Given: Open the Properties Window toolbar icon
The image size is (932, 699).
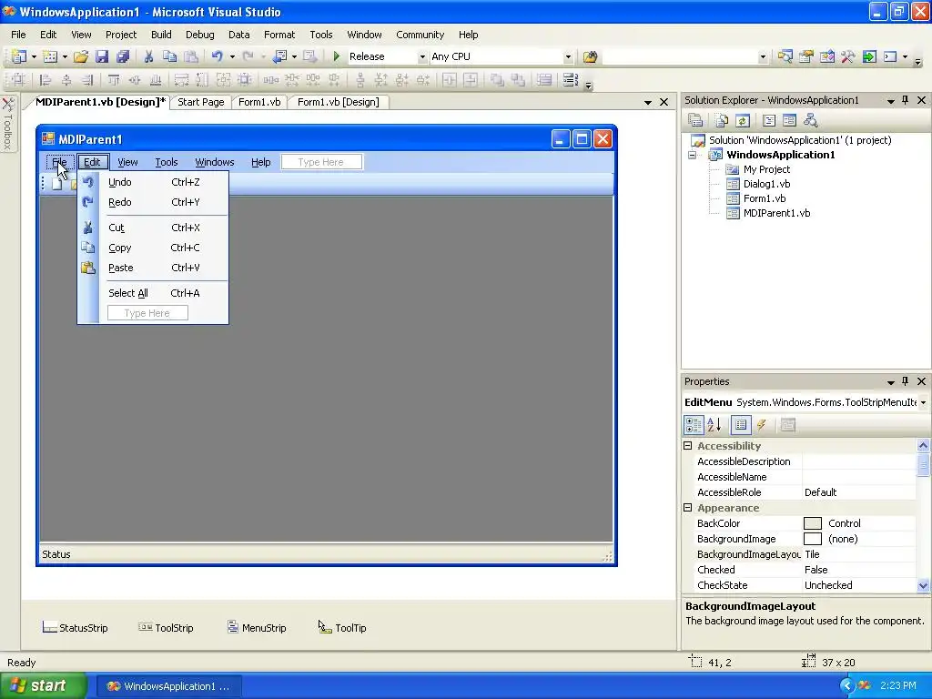Looking at the screenshot, I should [x=806, y=56].
